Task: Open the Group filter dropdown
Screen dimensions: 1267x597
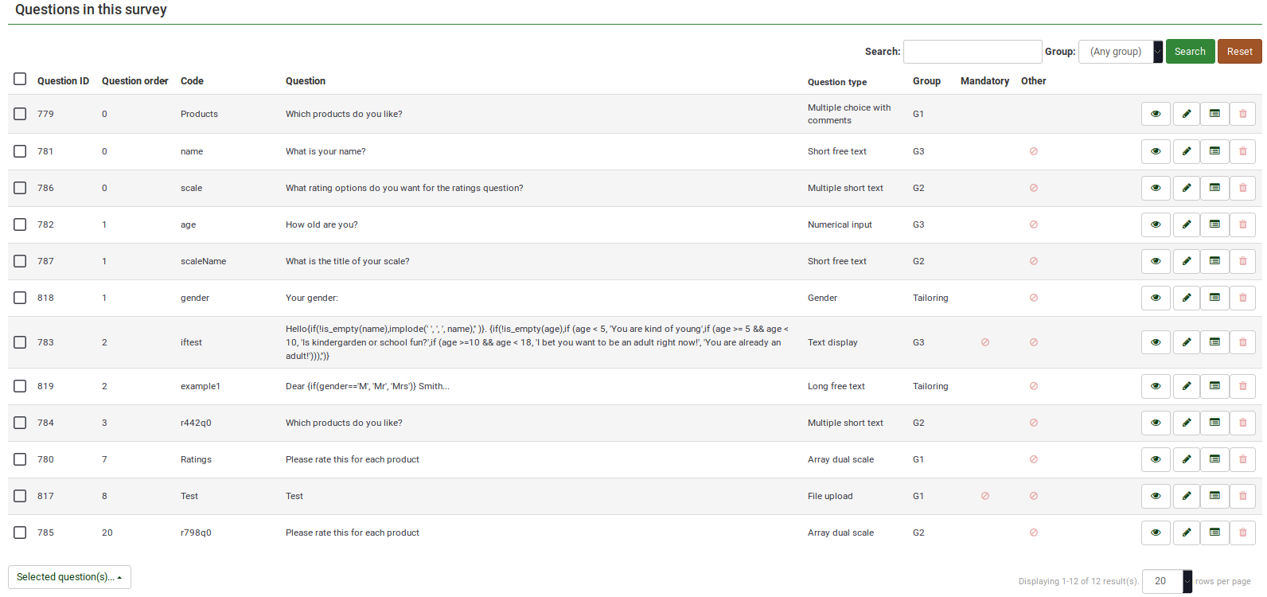Action: click(1120, 52)
